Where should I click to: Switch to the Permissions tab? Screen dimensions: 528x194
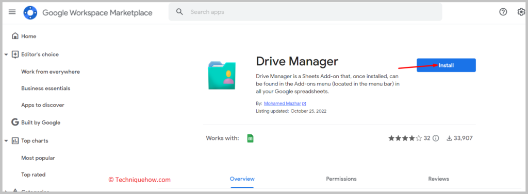pos(341,179)
